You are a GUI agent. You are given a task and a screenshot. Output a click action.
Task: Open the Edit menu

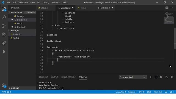15,2
